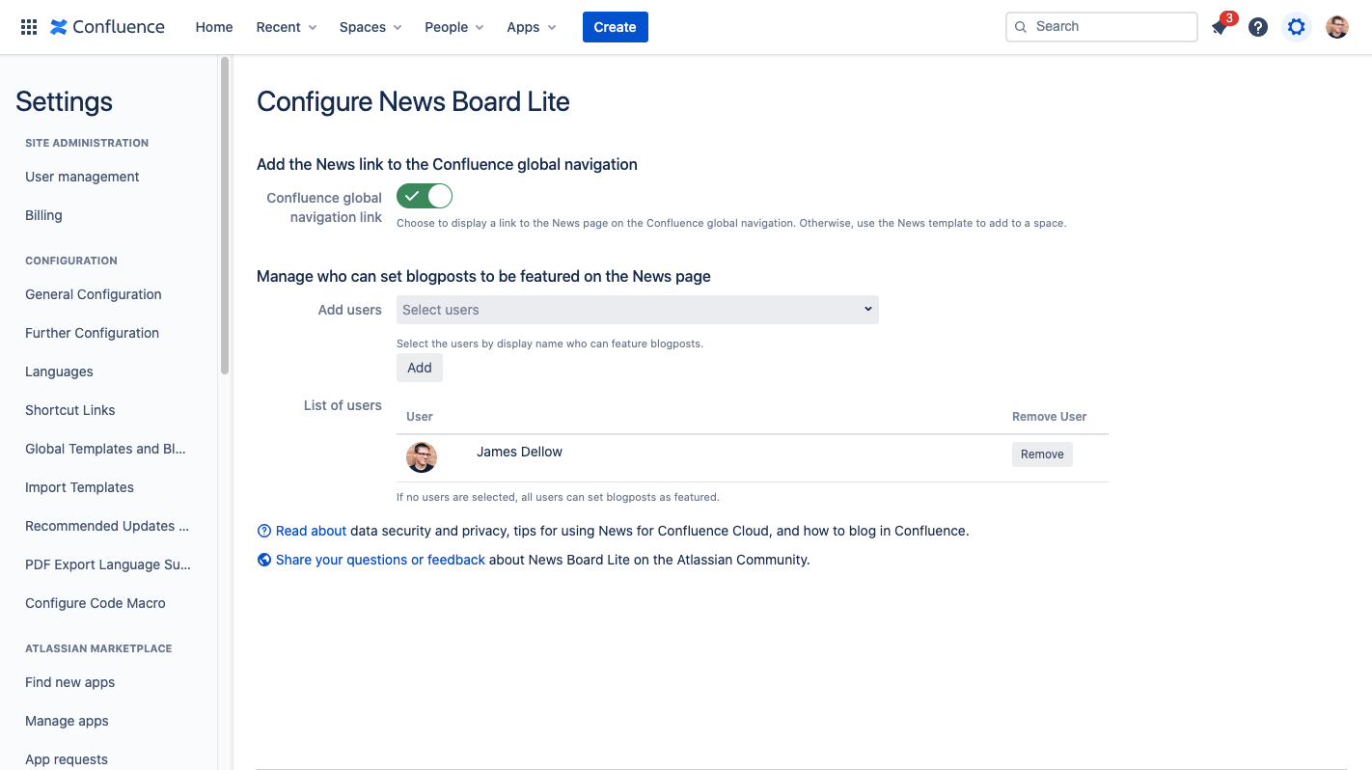The width and height of the screenshot is (1372, 770).
Task: Expand the People menu
Action: tap(454, 27)
